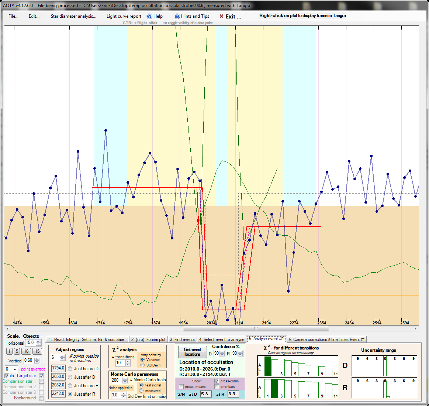
Task: Choose Variance for vary noise by
Action: coord(142,360)
